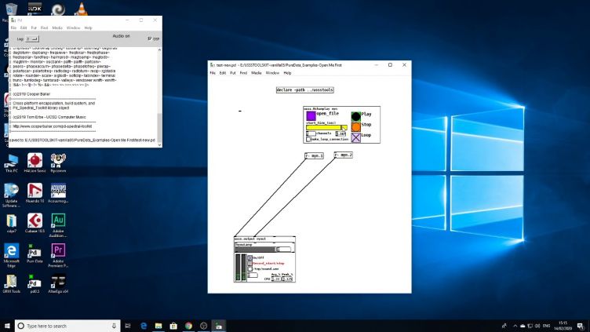Image resolution: width=590 pixels, height=332 pixels.
Task: Click the Nuendo 10 desktop icon
Action: tap(35, 193)
